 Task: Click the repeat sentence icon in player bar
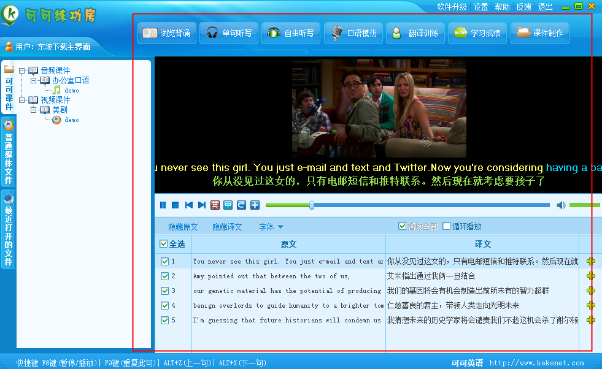click(241, 205)
